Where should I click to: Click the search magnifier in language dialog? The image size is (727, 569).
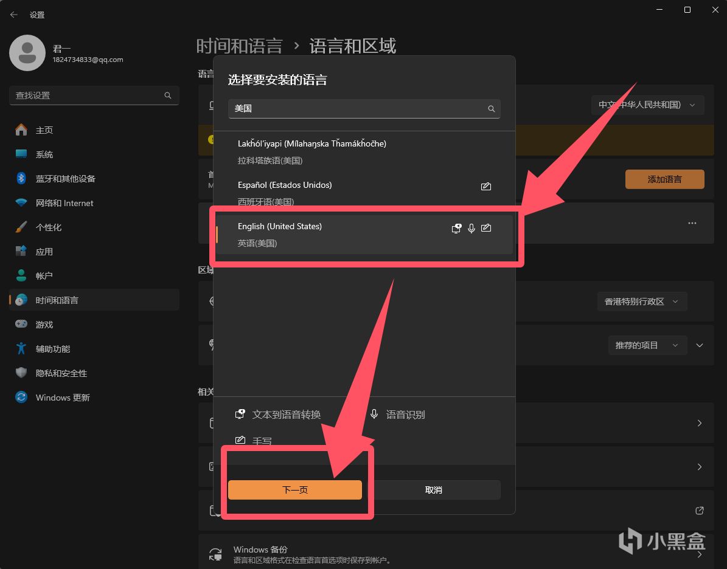pos(491,109)
